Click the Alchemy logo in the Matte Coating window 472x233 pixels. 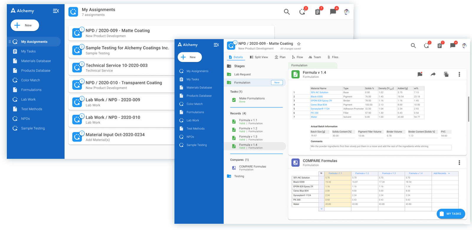pos(188,45)
